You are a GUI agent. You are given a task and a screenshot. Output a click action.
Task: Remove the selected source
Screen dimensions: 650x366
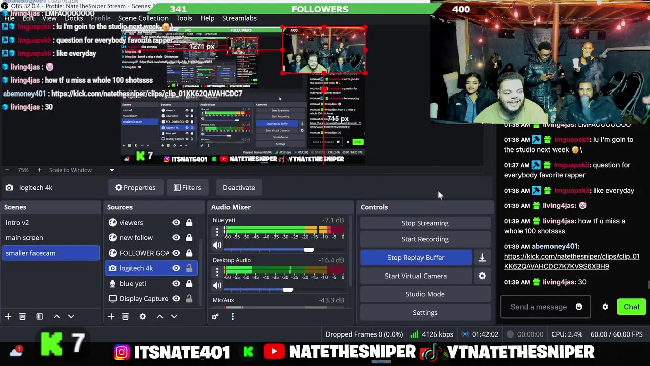pyautogui.click(x=125, y=316)
